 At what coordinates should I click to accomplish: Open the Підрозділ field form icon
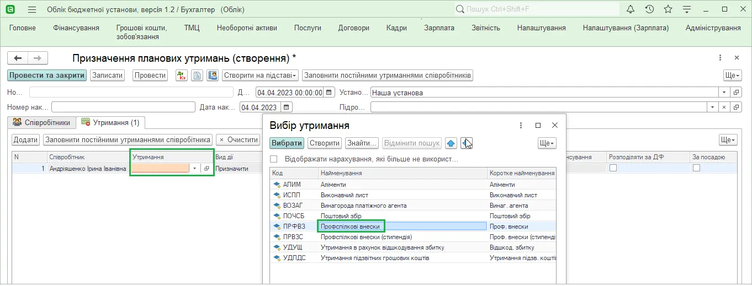[x=736, y=107]
